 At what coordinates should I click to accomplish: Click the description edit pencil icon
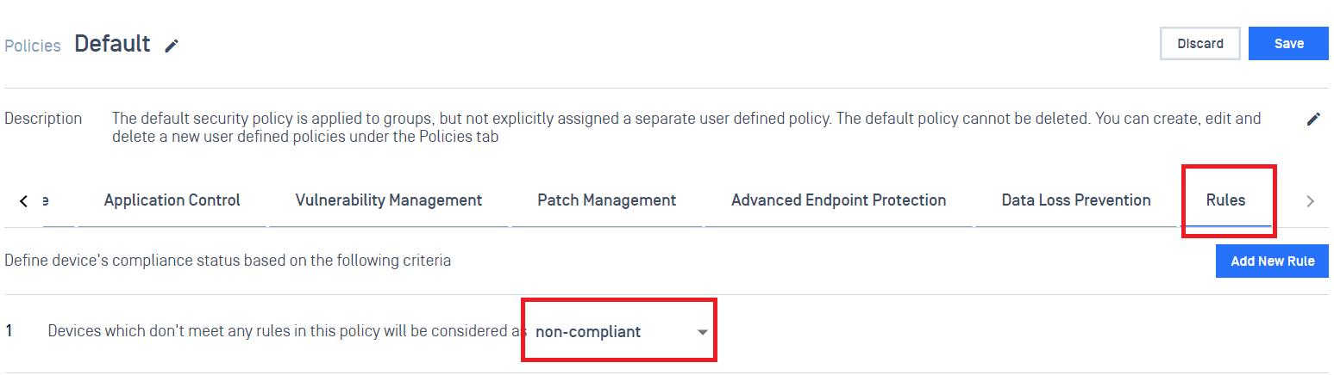click(1313, 119)
